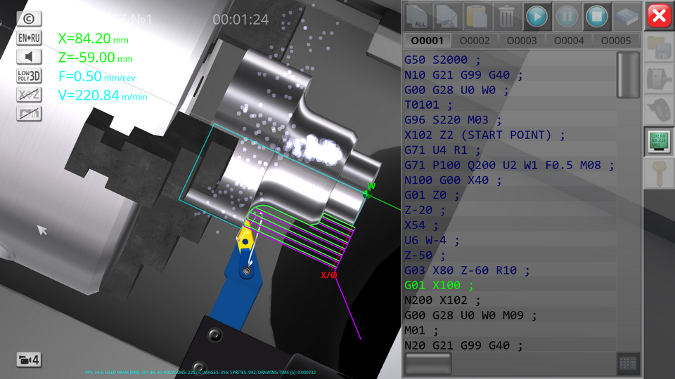Mute the sound with speaker icon
Viewport: 675px width, 379px height.
29,57
